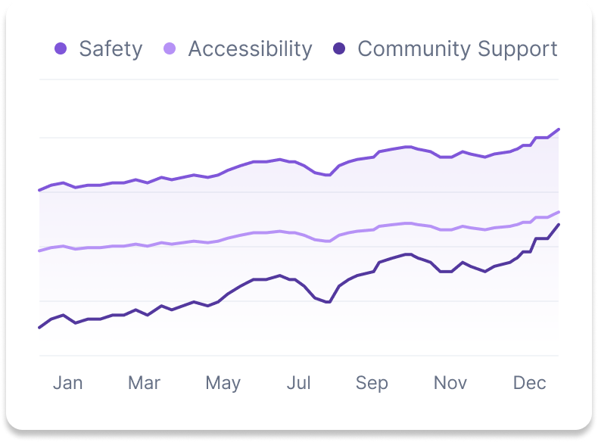Click the Mar axis label
The width and height of the screenshot is (598, 442).
[144, 383]
